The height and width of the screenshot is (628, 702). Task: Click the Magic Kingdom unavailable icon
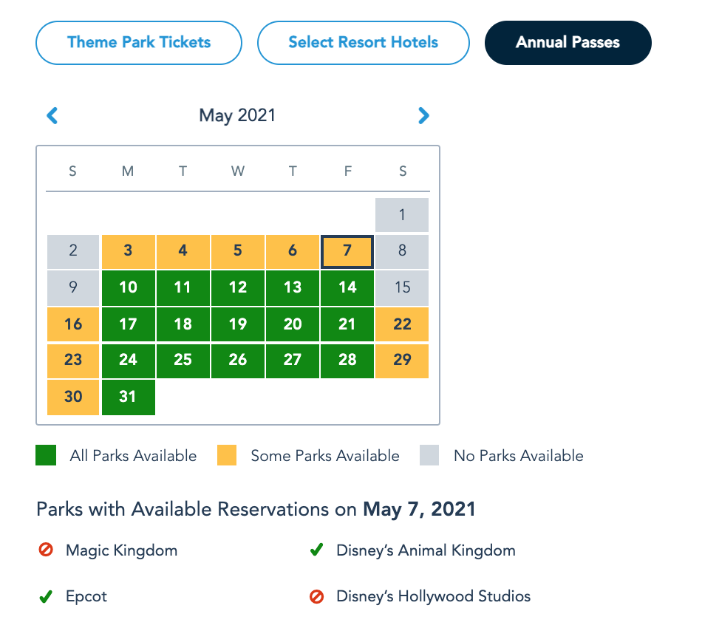coord(46,550)
